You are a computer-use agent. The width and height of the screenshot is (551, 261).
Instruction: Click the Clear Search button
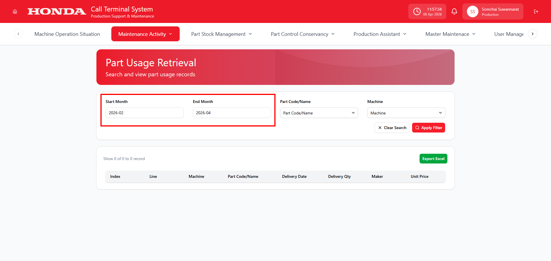pos(392,128)
